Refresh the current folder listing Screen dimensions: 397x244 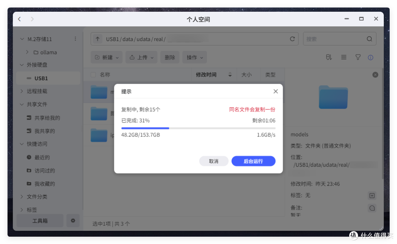[293, 39]
